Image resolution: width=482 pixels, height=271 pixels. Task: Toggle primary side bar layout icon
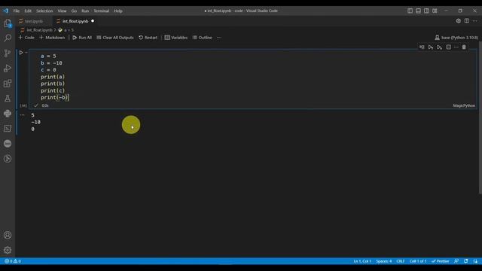coord(410,11)
